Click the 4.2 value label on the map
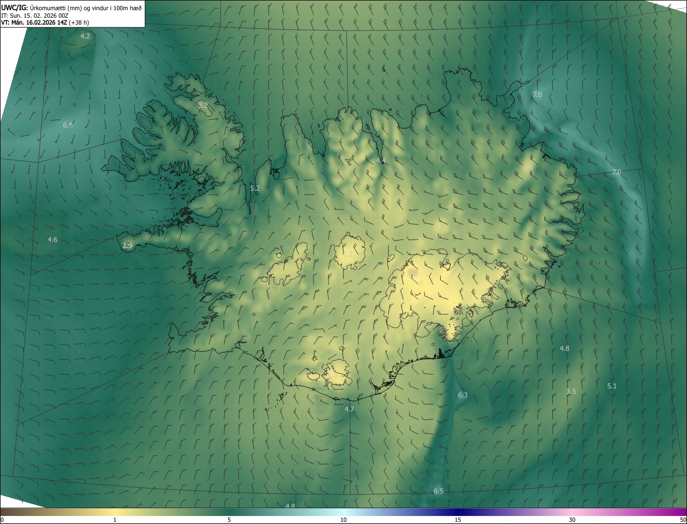The image size is (687, 524). click(85, 36)
